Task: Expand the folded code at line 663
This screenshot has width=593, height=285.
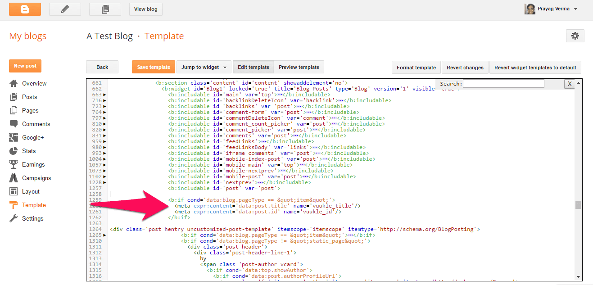Action: [105, 95]
